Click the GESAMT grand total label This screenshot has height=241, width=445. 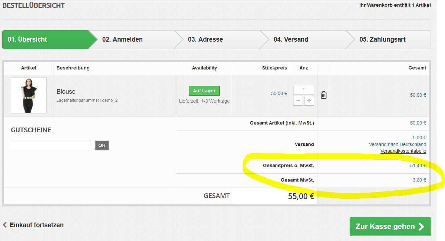pos(217,196)
